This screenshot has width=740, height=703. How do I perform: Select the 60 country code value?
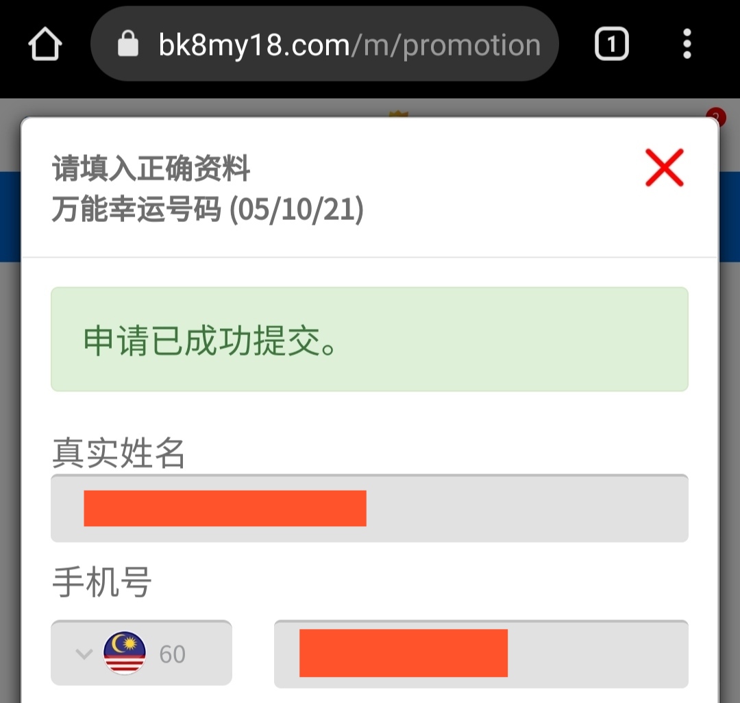pyautogui.click(x=172, y=654)
